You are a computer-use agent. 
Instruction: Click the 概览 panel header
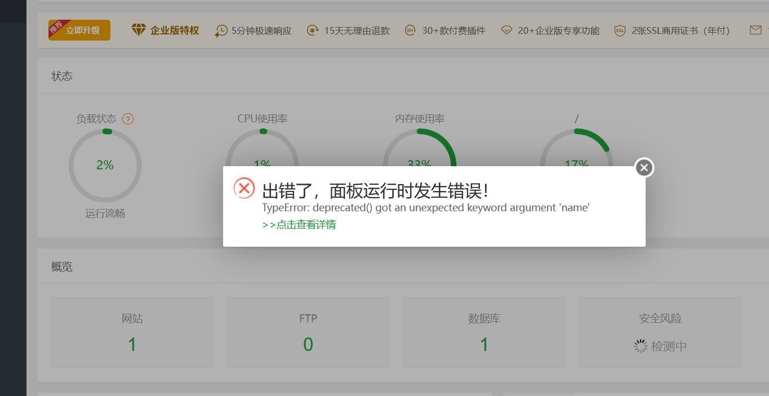click(61, 266)
